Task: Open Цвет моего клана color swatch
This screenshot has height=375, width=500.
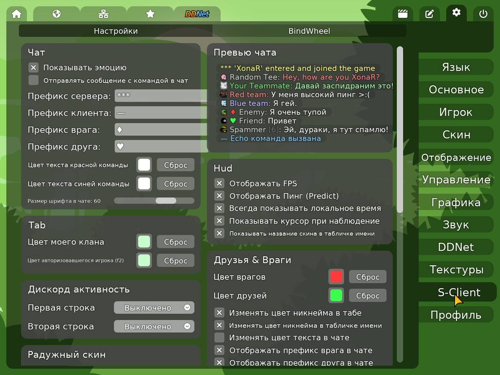Action: [144, 242]
